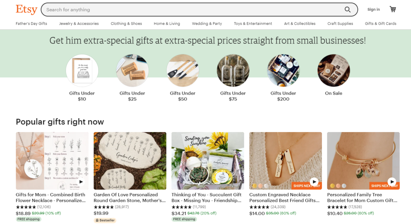Play the video on the Custom Engraved Necklace
Image resolution: width=411 pixels, height=224 pixels.
click(314, 182)
